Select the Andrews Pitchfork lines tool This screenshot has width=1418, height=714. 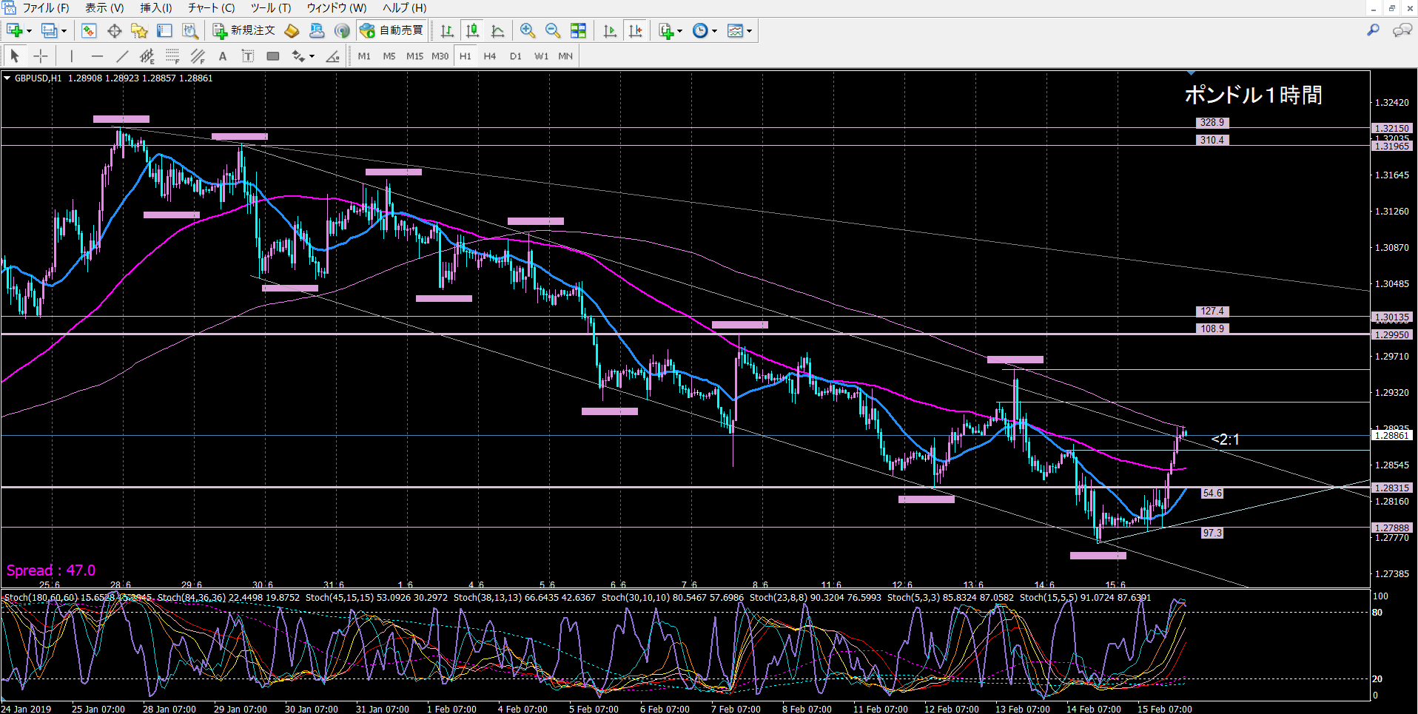click(198, 55)
